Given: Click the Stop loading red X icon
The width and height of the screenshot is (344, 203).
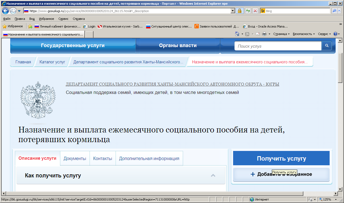Looking at the screenshot, I should coord(255,11).
